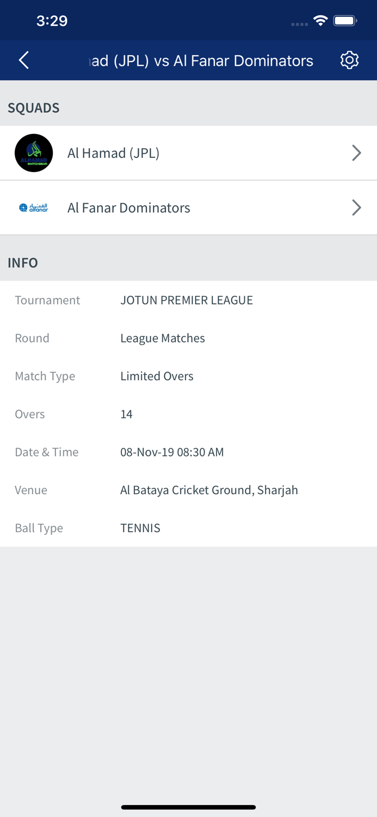Tap the Al Fanar Dominators team logo
Image resolution: width=377 pixels, height=817 pixels.
click(x=34, y=208)
